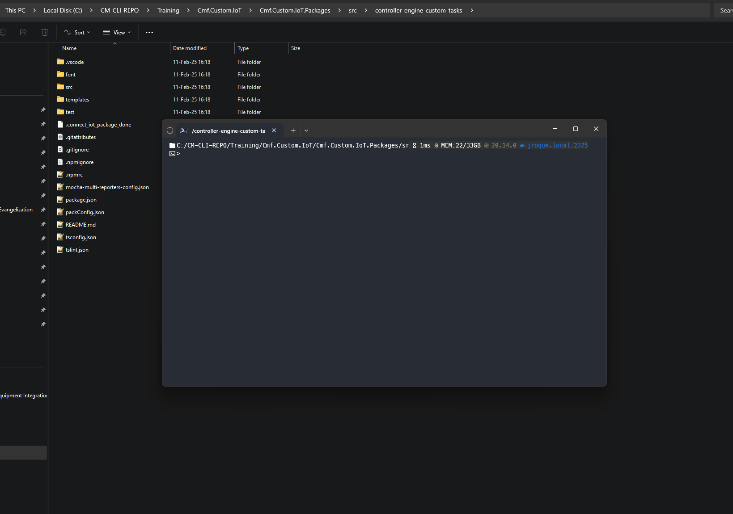
Task: Select the .gitattributes file icon
Action: tap(60, 137)
